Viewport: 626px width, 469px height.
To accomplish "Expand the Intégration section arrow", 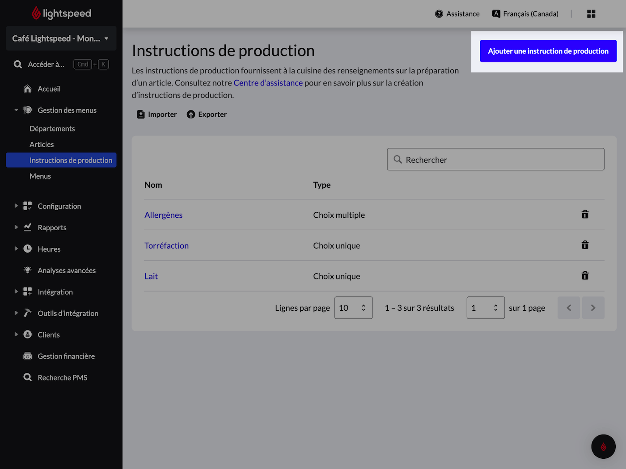I will 16,292.
